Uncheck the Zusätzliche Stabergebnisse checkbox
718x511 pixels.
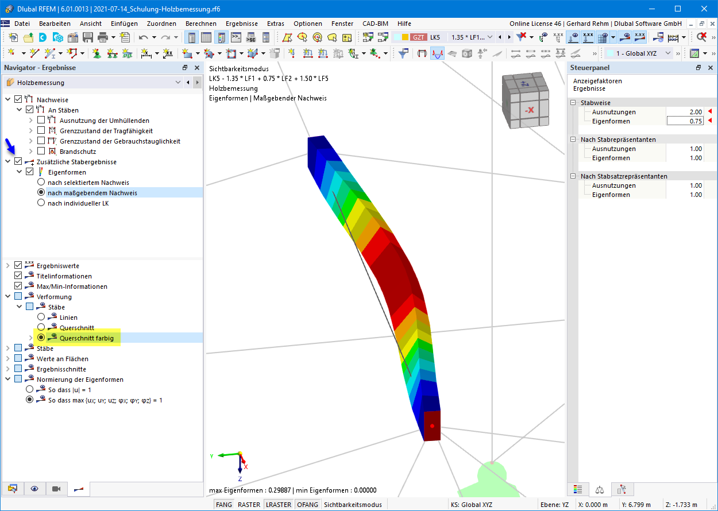[18, 162]
